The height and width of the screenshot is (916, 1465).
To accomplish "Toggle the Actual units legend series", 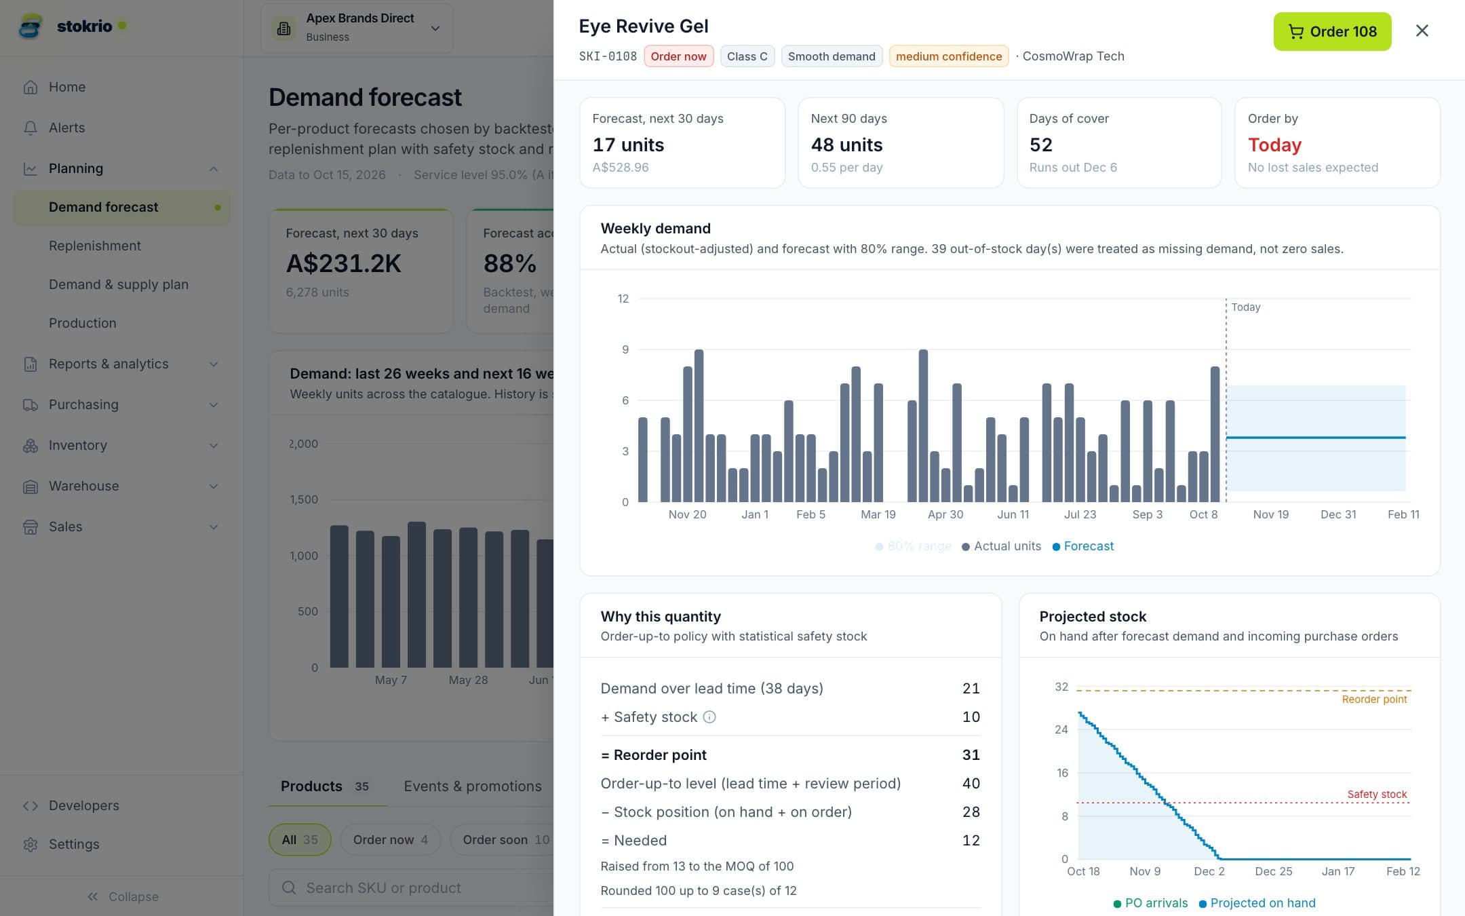I will click(x=1001, y=546).
